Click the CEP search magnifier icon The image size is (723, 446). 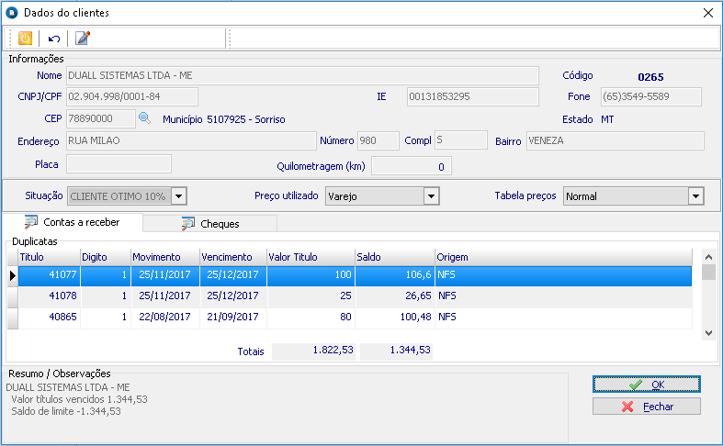click(x=144, y=118)
